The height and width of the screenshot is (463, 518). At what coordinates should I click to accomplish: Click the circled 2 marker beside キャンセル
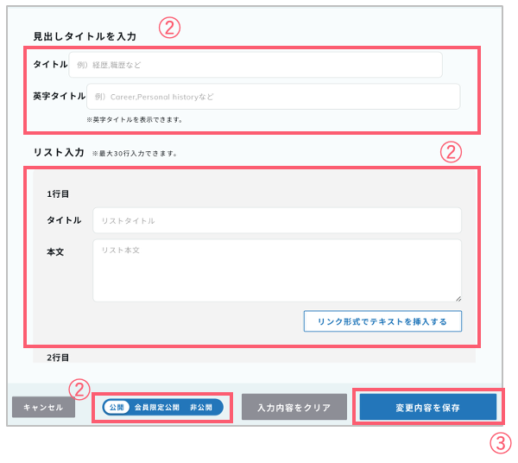[79, 390]
